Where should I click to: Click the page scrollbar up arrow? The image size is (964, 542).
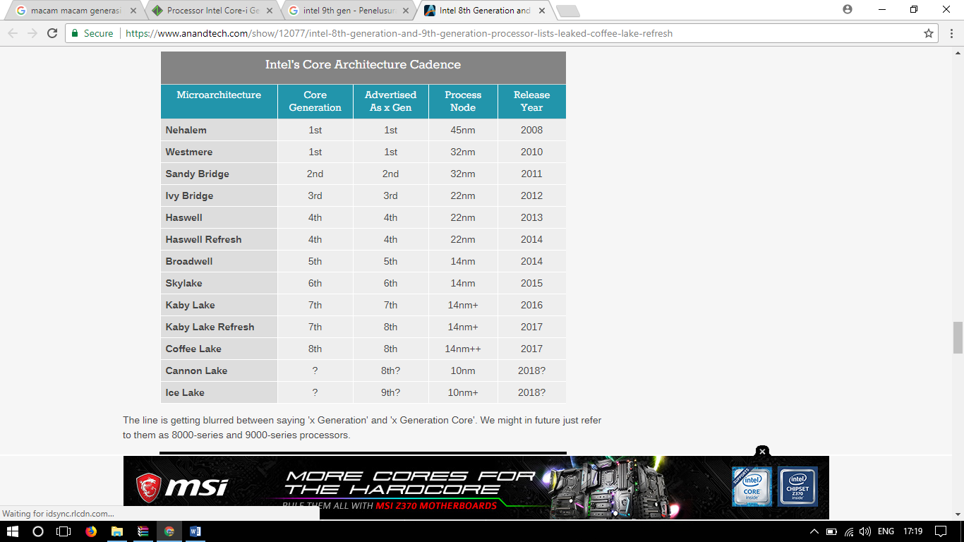[x=958, y=52]
